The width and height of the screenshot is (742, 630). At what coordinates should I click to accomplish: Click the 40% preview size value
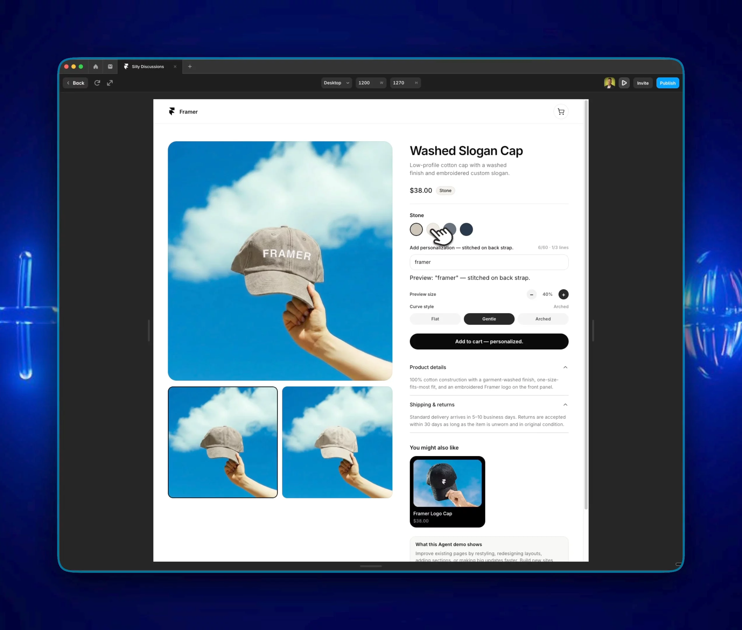547,294
